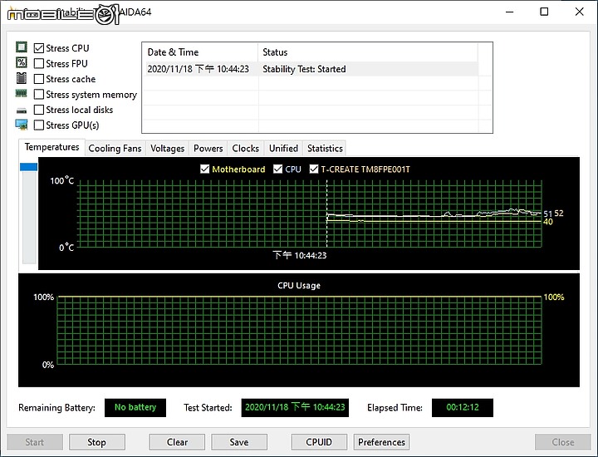The width and height of the screenshot is (598, 457).
Task: Minimize the AIDA64 window
Action: [x=509, y=12]
